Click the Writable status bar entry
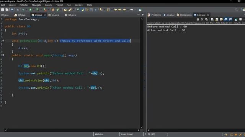 click(x=99, y=134)
